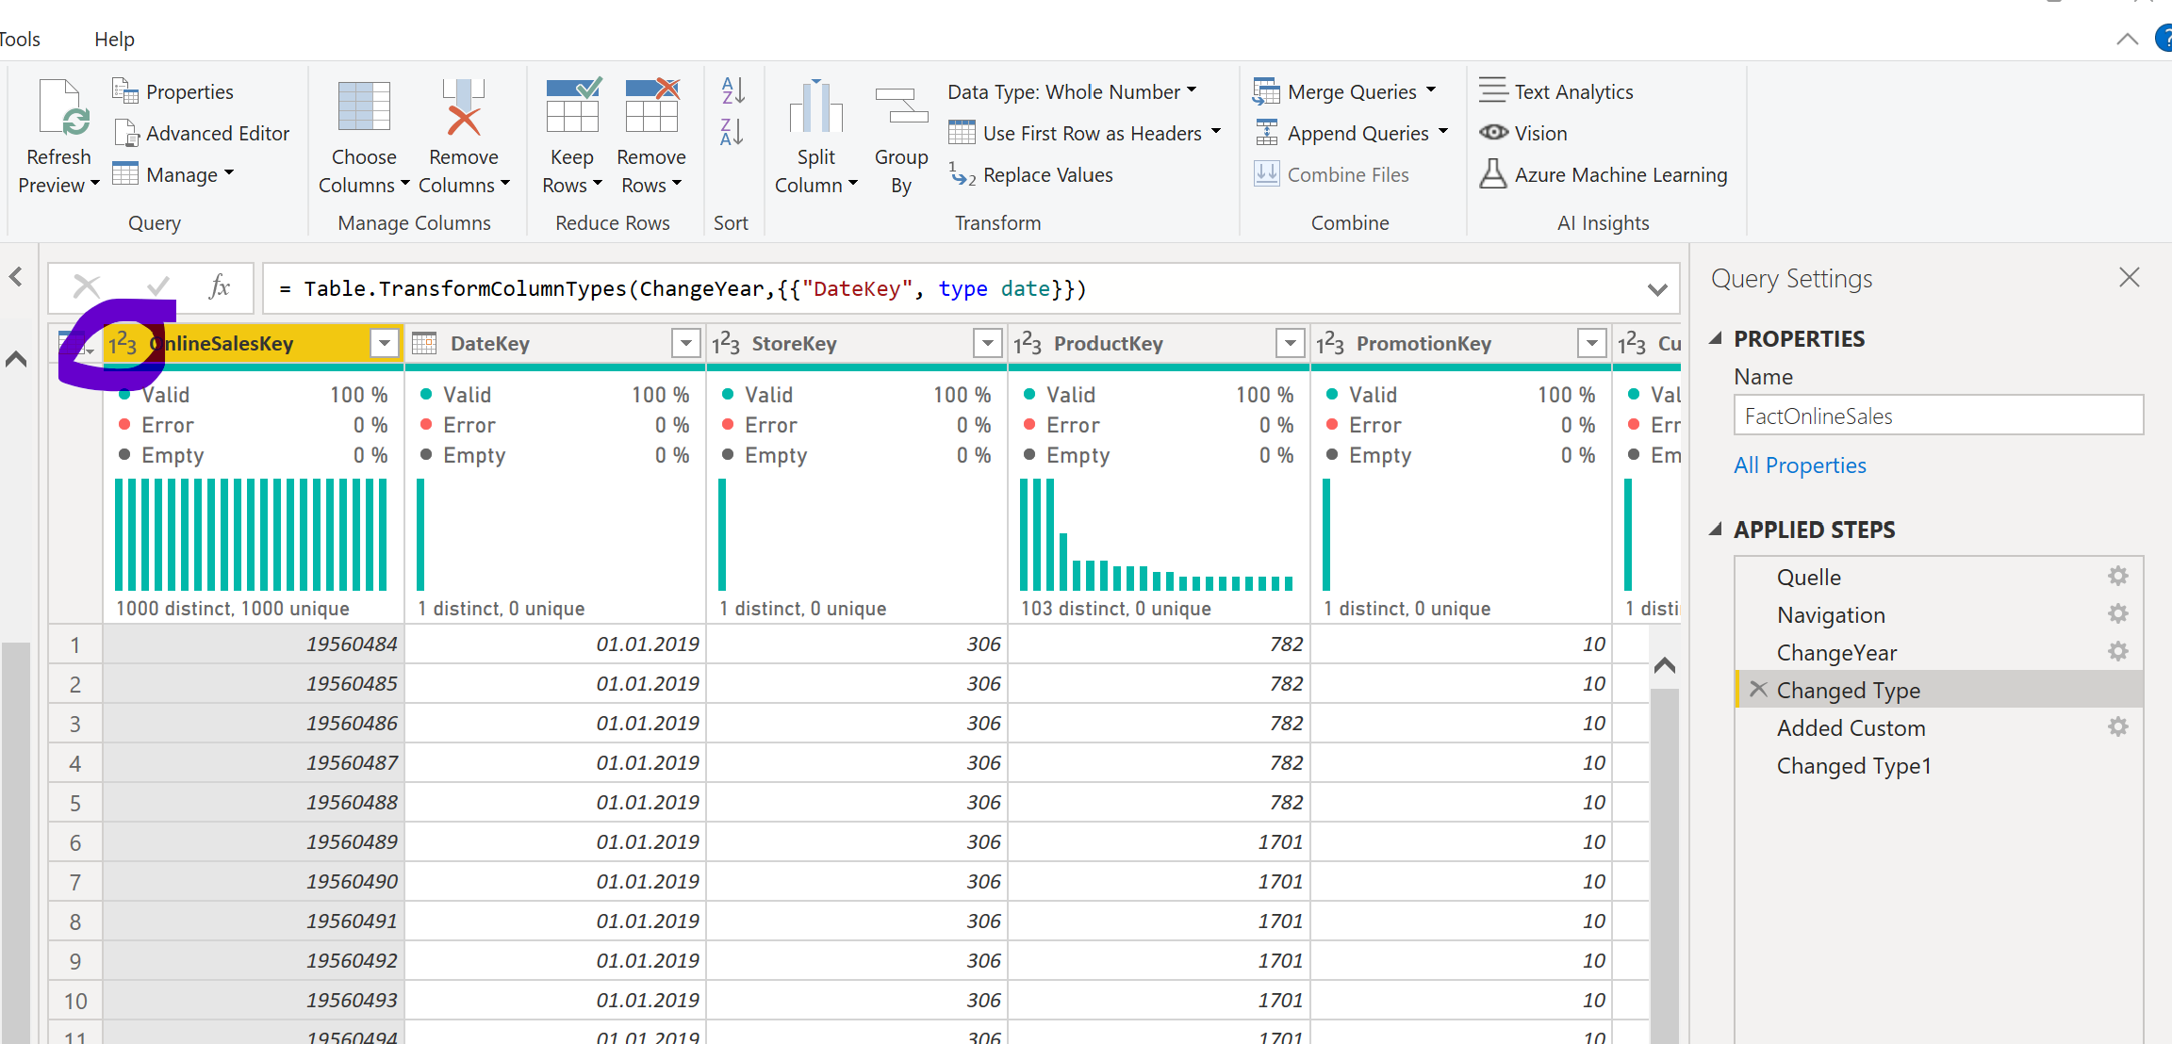Click the Choose Columns icon
The width and height of the screenshot is (2172, 1044).
[364, 106]
